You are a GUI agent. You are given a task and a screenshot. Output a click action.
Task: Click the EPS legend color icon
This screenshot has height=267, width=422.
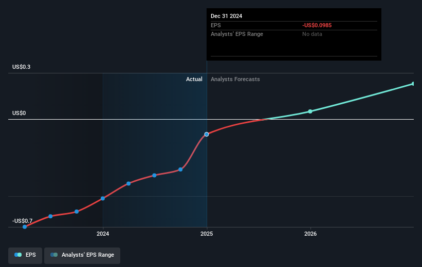tap(18, 255)
